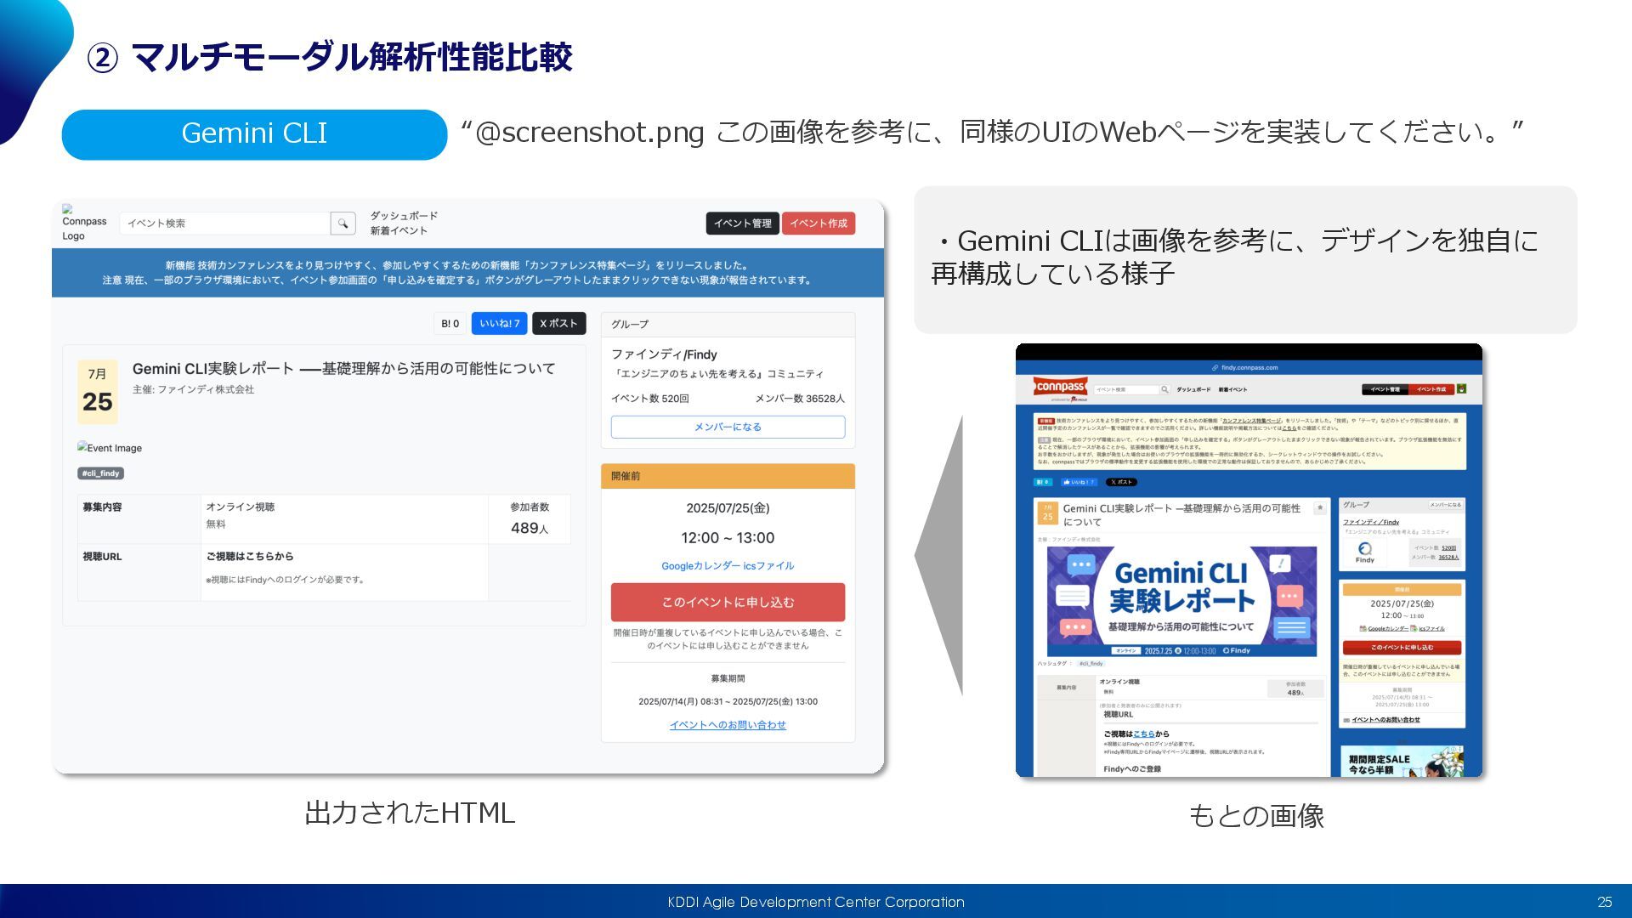The width and height of the screenshot is (1632, 918).
Task: Click the findy.connpass.com URL in original image
Action: pos(1249,368)
